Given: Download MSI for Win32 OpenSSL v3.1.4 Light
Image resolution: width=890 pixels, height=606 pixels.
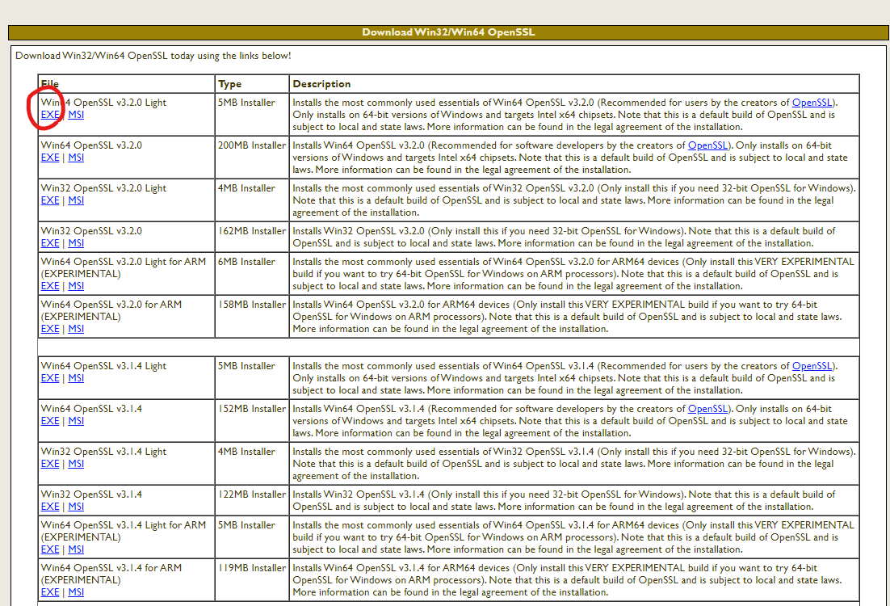Looking at the screenshot, I should click(76, 464).
